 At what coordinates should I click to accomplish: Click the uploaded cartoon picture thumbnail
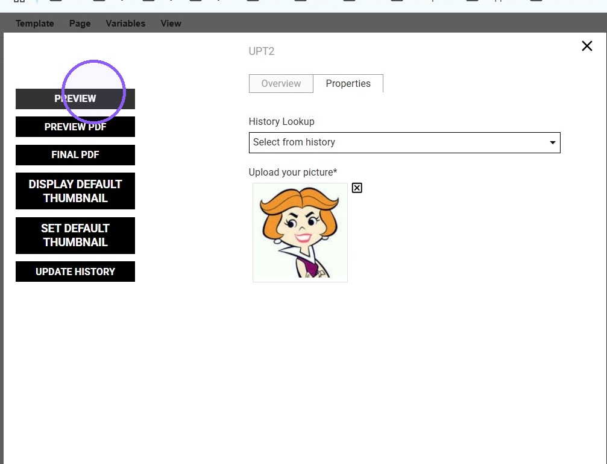pyautogui.click(x=300, y=232)
